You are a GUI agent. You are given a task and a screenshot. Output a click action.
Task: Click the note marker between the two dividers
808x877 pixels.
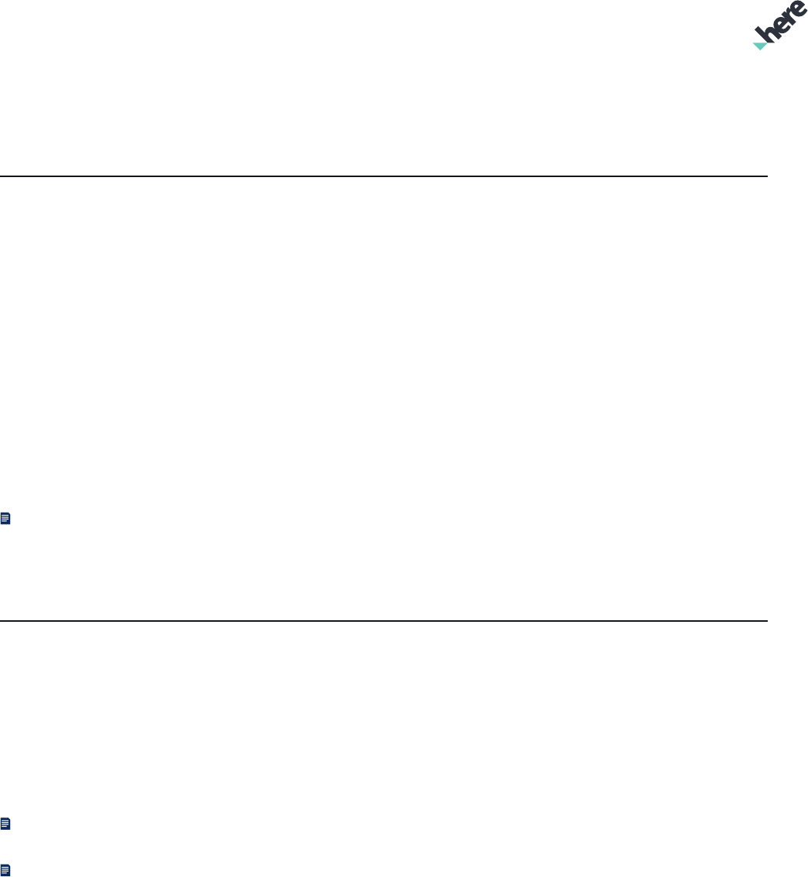tap(5, 518)
